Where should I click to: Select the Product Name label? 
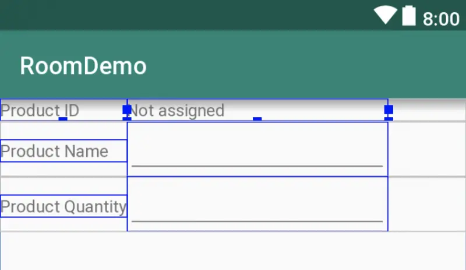point(55,151)
